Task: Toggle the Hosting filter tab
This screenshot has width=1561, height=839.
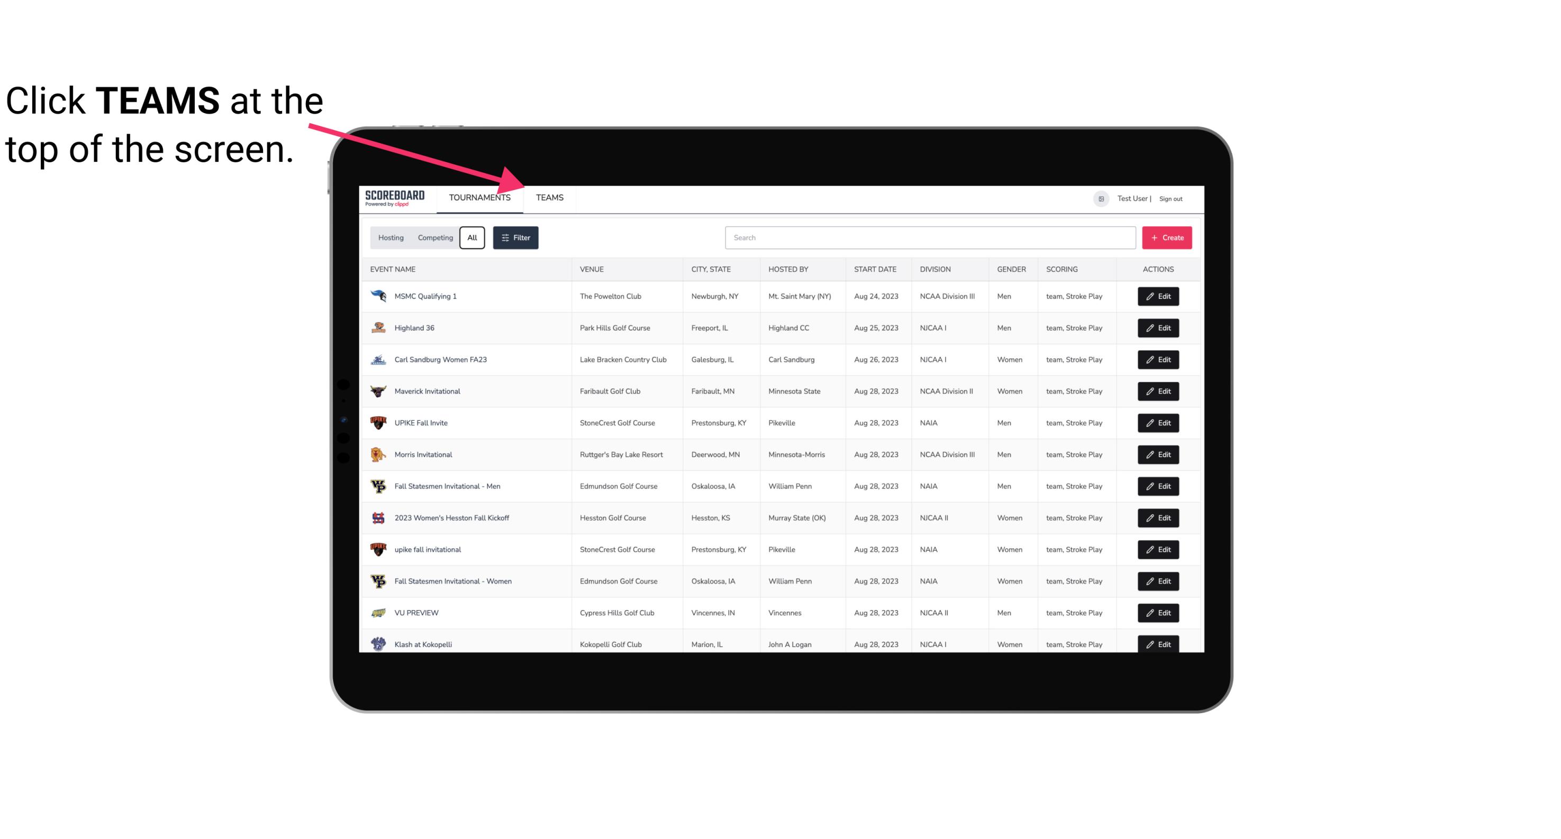Action: [391, 238]
